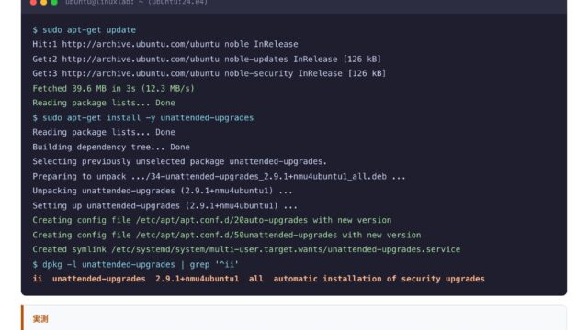Click the 'Created symlink' systemd service line
The width and height of the screenshot is (588, 330).
coord(246,249)
